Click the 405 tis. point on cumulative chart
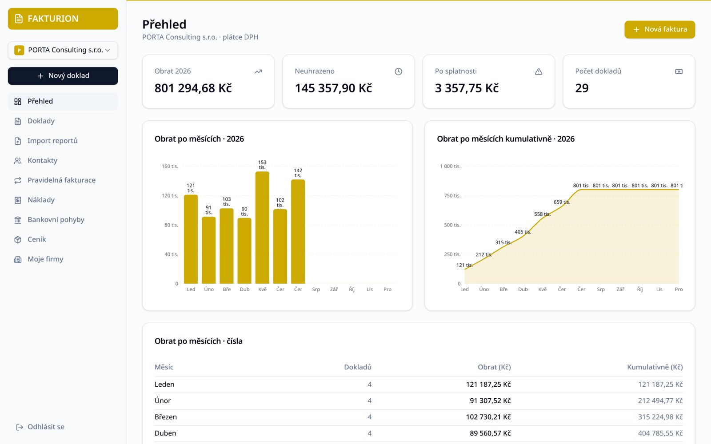 (x=523, y=236)
